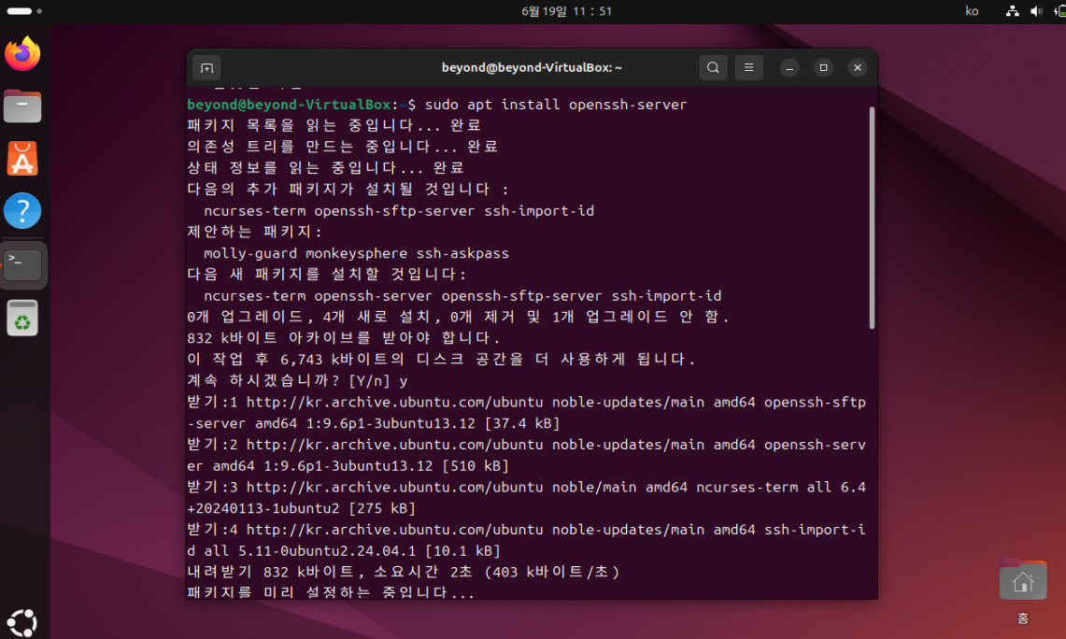Open the Home folder desktop icon
Screen dimensions: 1066x639
(1022, 590)
